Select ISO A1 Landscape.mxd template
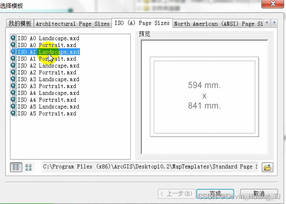Viewport: 286px width, 204px height. (45, 52)
